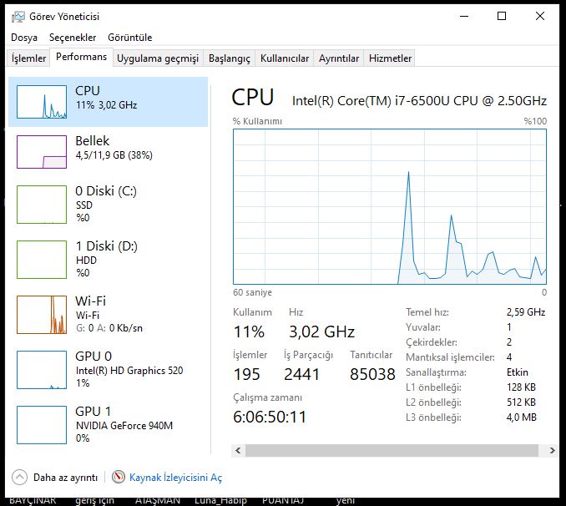Click the Kaynak İzleyicisini Aç link
The image size is (566, 506).
(x=175, y=478)
